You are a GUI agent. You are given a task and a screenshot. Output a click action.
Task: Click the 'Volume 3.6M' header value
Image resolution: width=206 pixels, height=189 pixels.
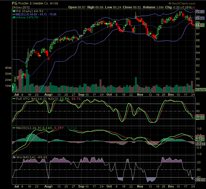(x=153, y=7)
